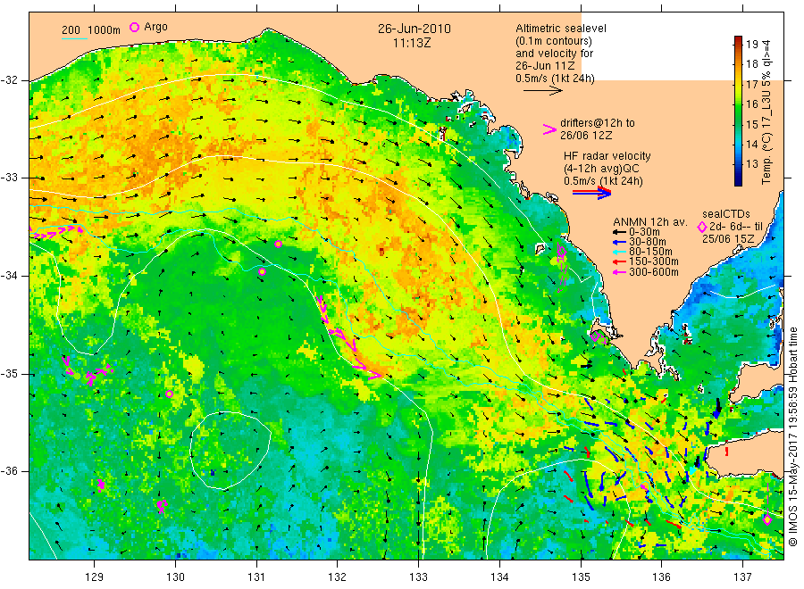Click the magenta arrow beside 300-600m
This screenshot has width=804, height=589.
619,272
